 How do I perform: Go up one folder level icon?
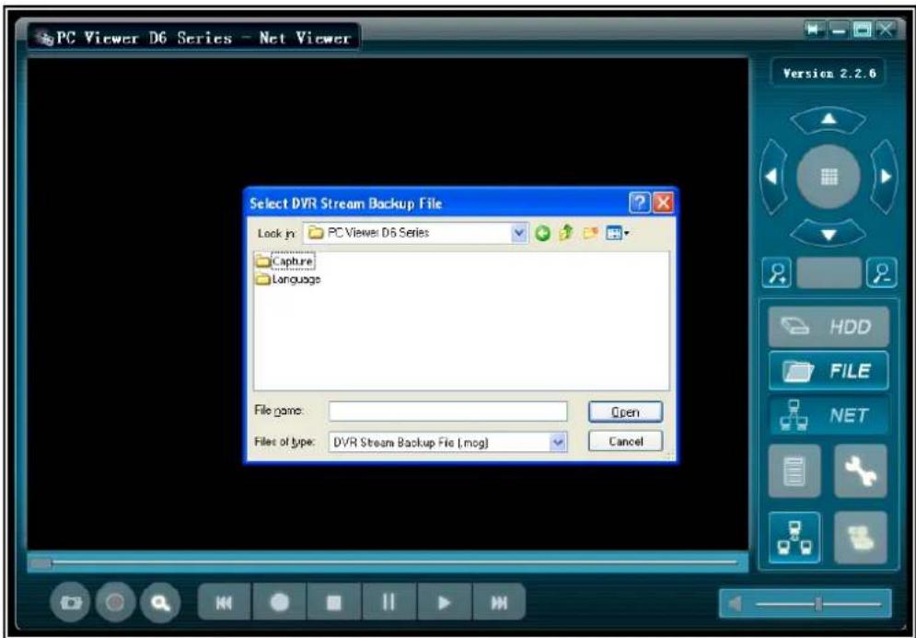566,233
